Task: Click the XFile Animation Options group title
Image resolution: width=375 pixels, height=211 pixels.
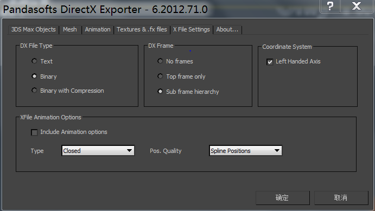Action: coord(50,117)
